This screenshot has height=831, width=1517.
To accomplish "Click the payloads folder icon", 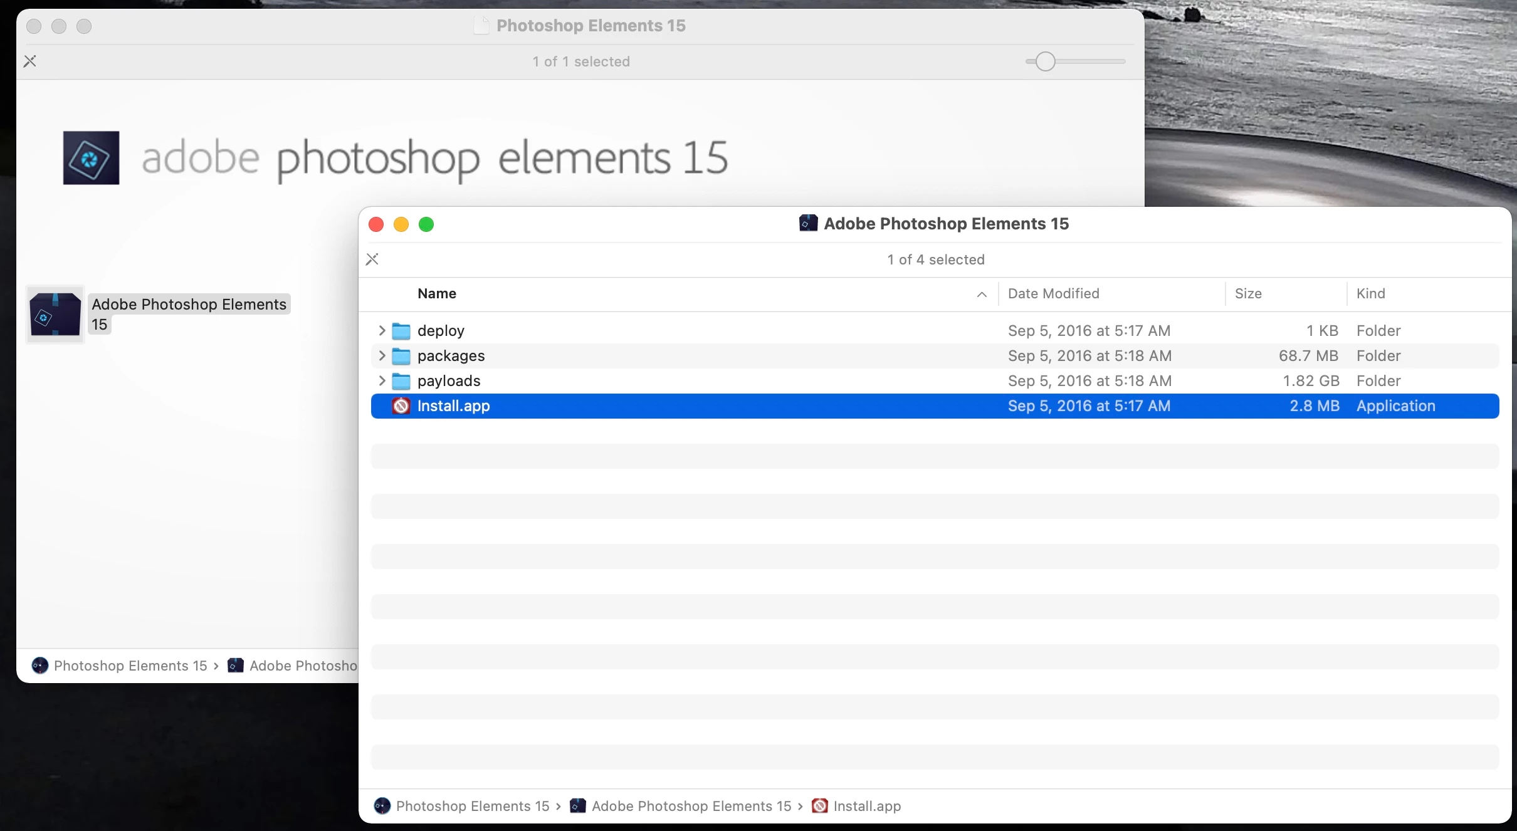I will pos(401,381).
